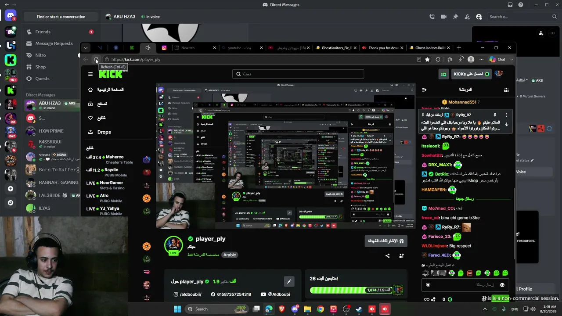This screenshot has height=316, width=562.
Task: Toggle the Kick sidebar hamburger menu
Action: pos(90,74)
